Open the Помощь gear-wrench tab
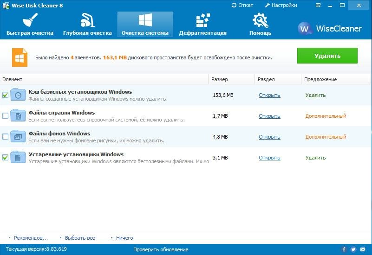372x255 pixels. pos(260,24)
